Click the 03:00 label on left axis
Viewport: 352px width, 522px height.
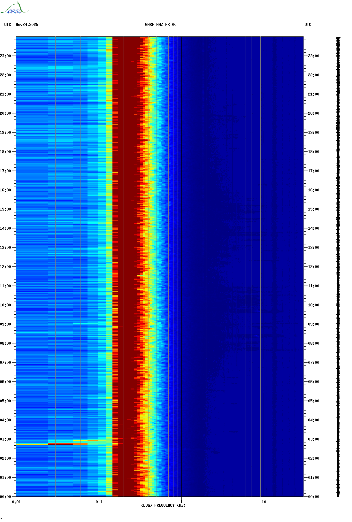5,439
